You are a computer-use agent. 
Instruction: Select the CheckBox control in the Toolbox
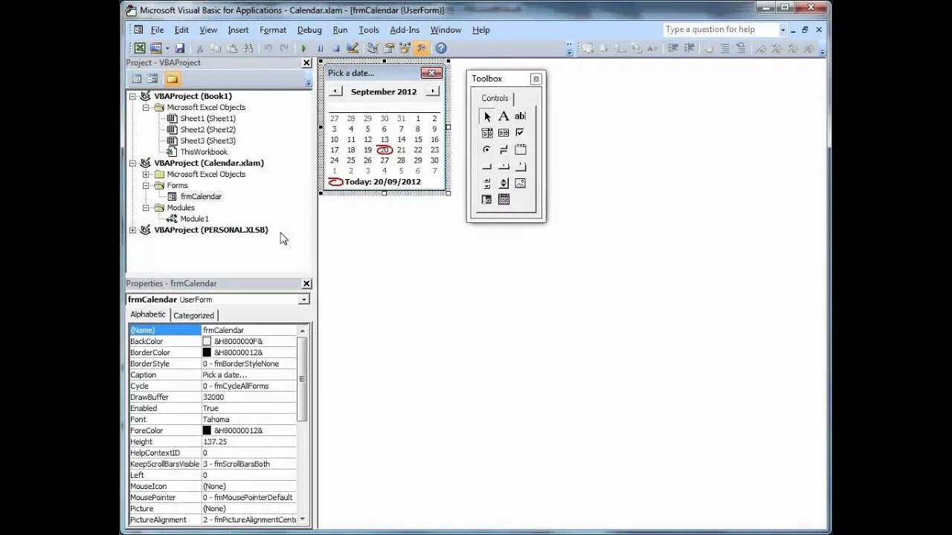(x=520, y=133)
